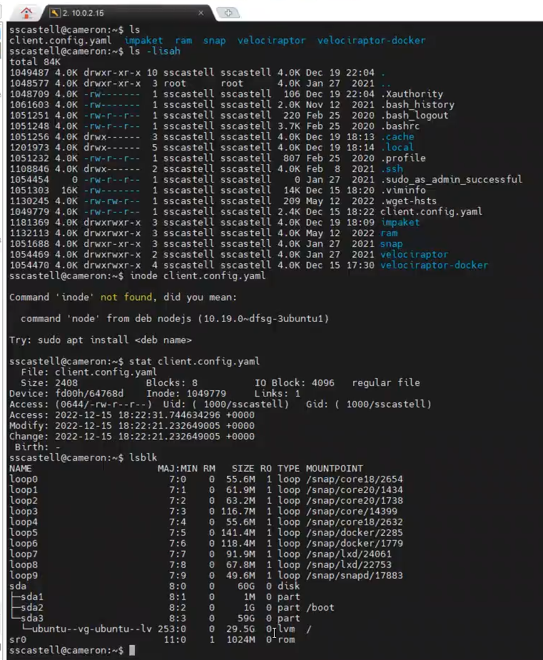Open a new tab with plus button
Image resolution: width=543 pixels, height=660 pixels.
coord(228,13)
